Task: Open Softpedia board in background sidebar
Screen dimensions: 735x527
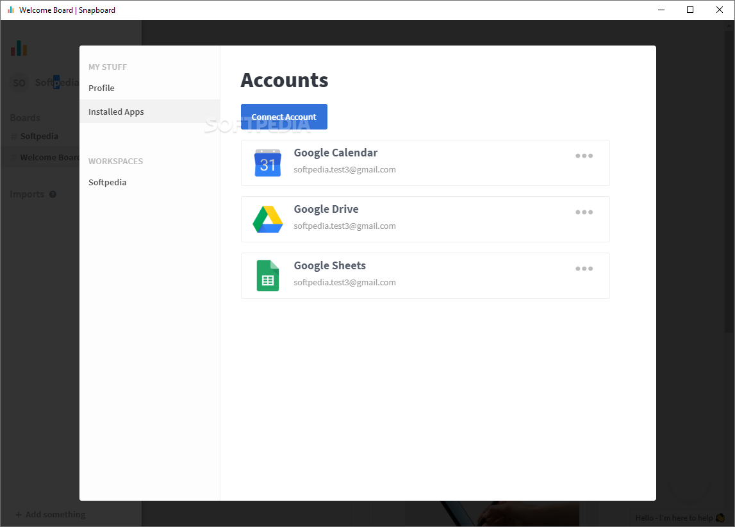Action: tap(39, 137)
